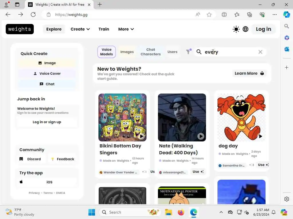The image size is (293, 219).
Task: Open Browser essentials heart icon
Action: 262,15
